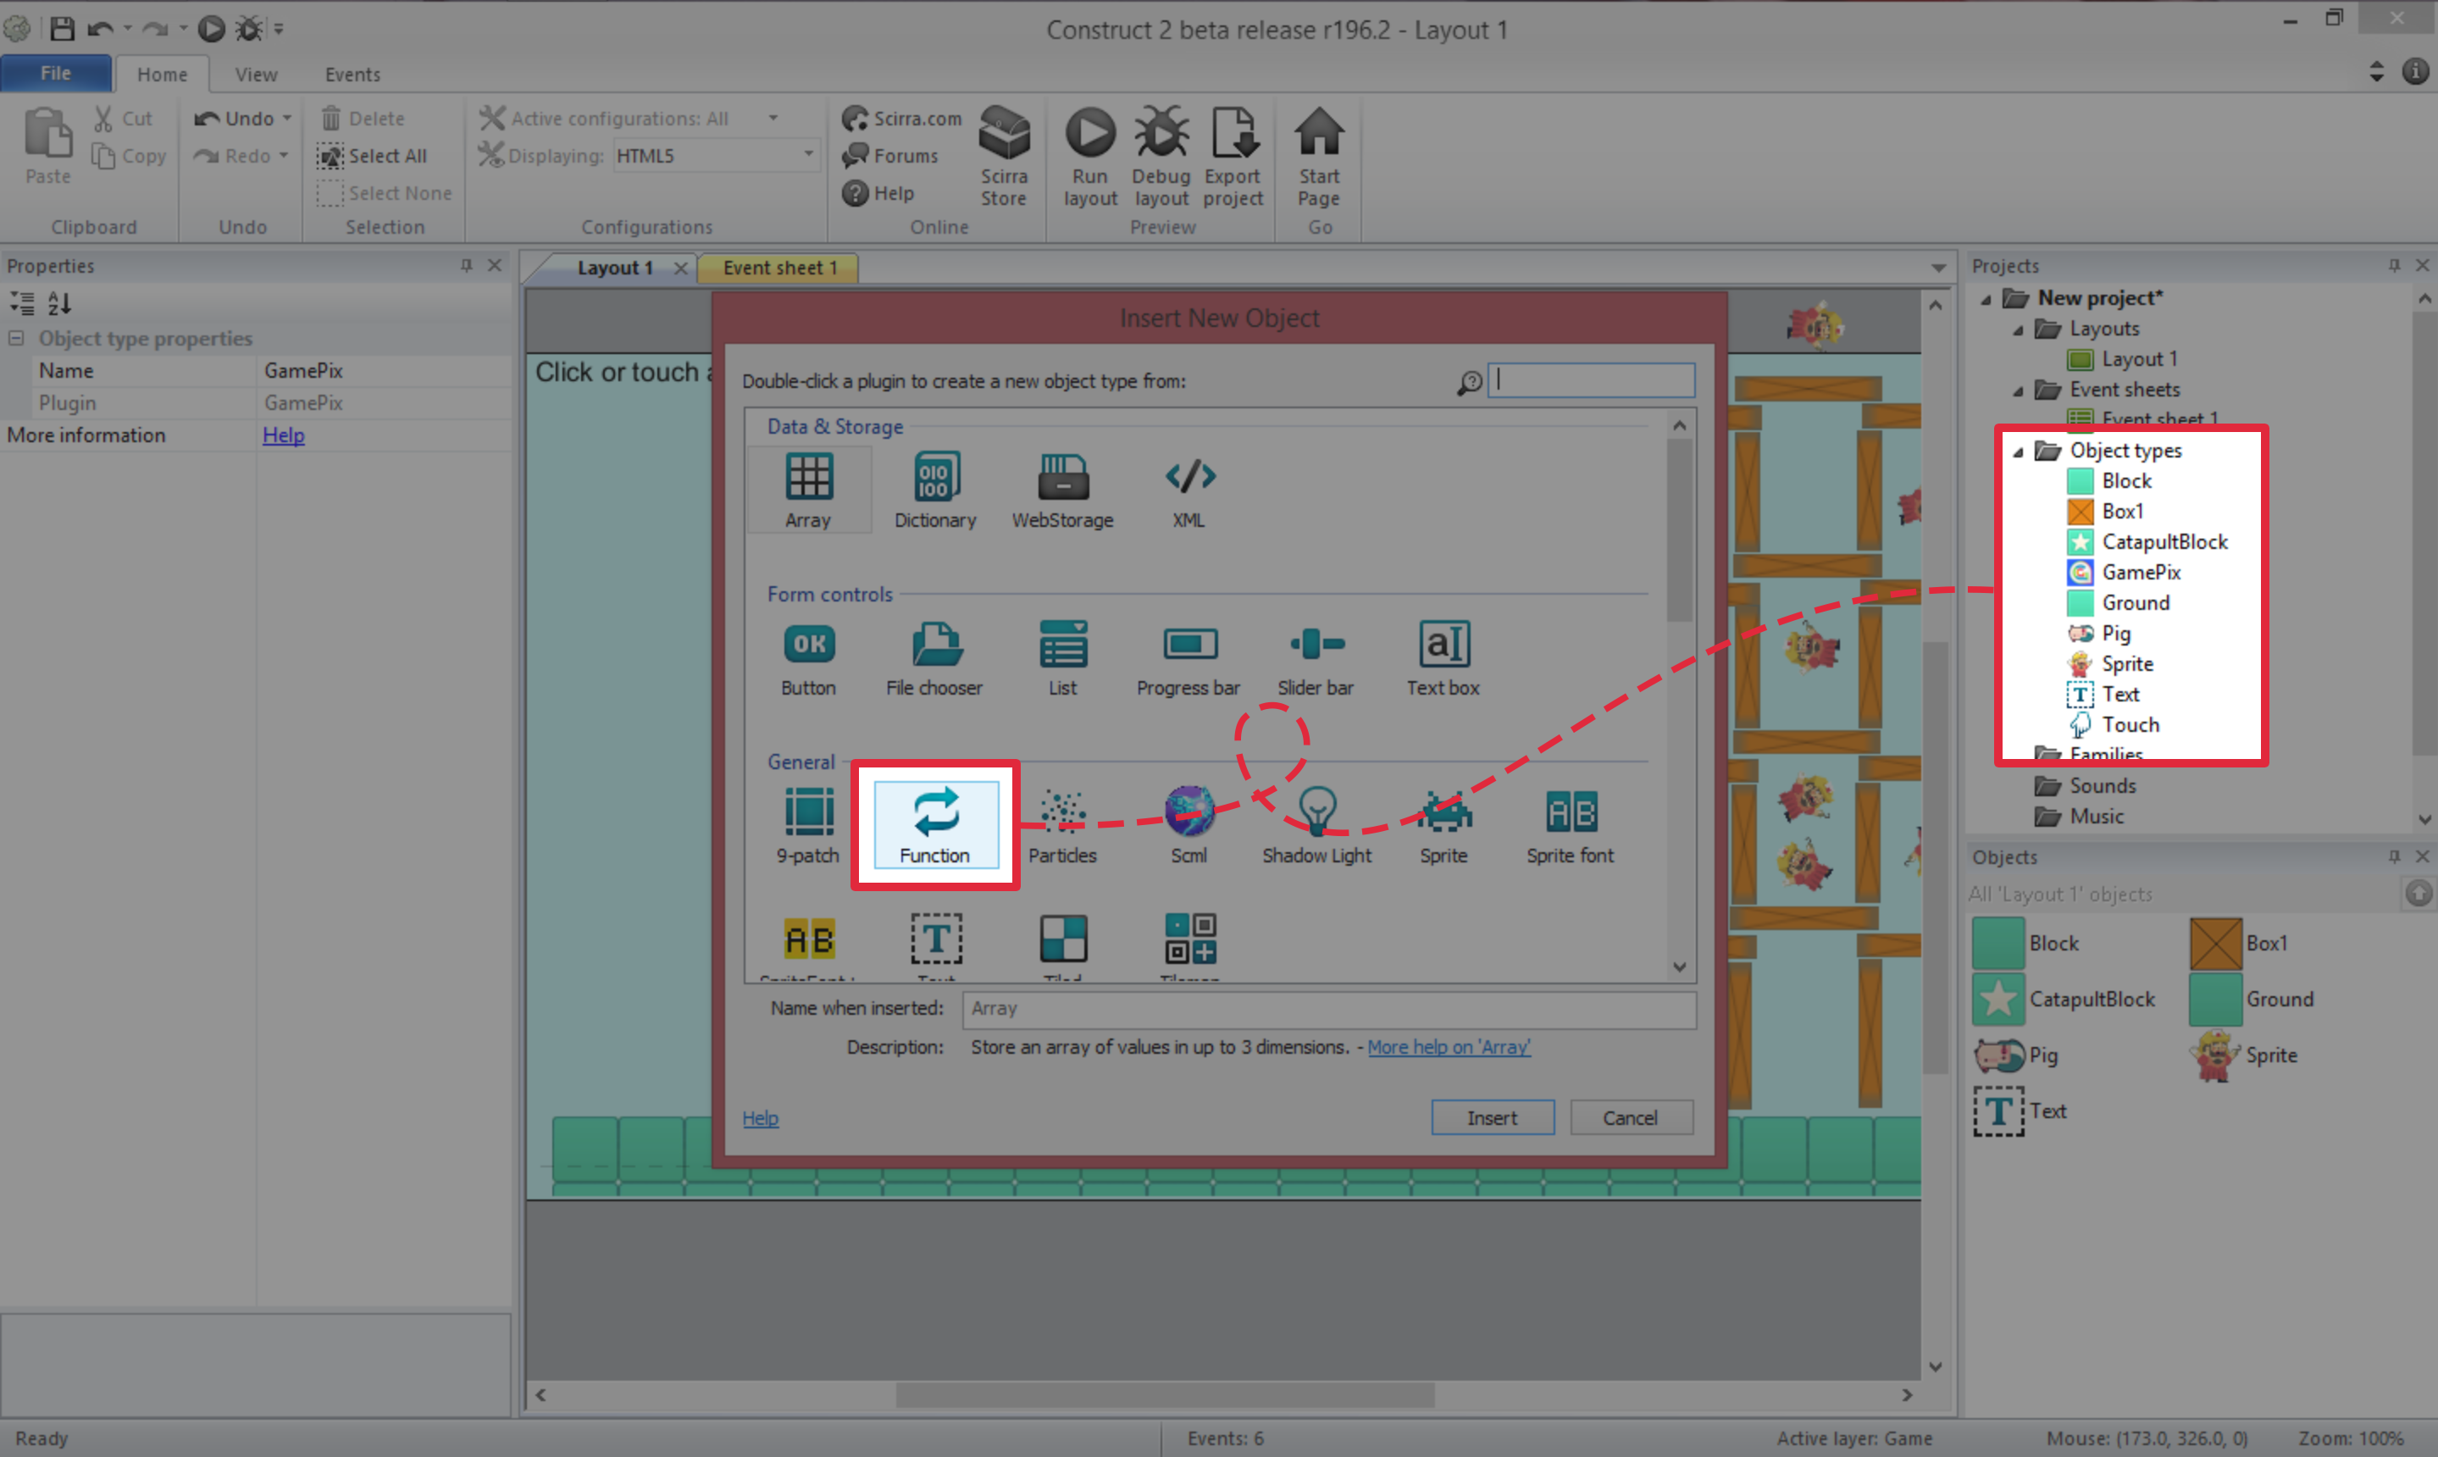Viewport: 2438px width, 1457px height.
Task: Click the Save icon in quick access toolbar
Action: point(62,29)
